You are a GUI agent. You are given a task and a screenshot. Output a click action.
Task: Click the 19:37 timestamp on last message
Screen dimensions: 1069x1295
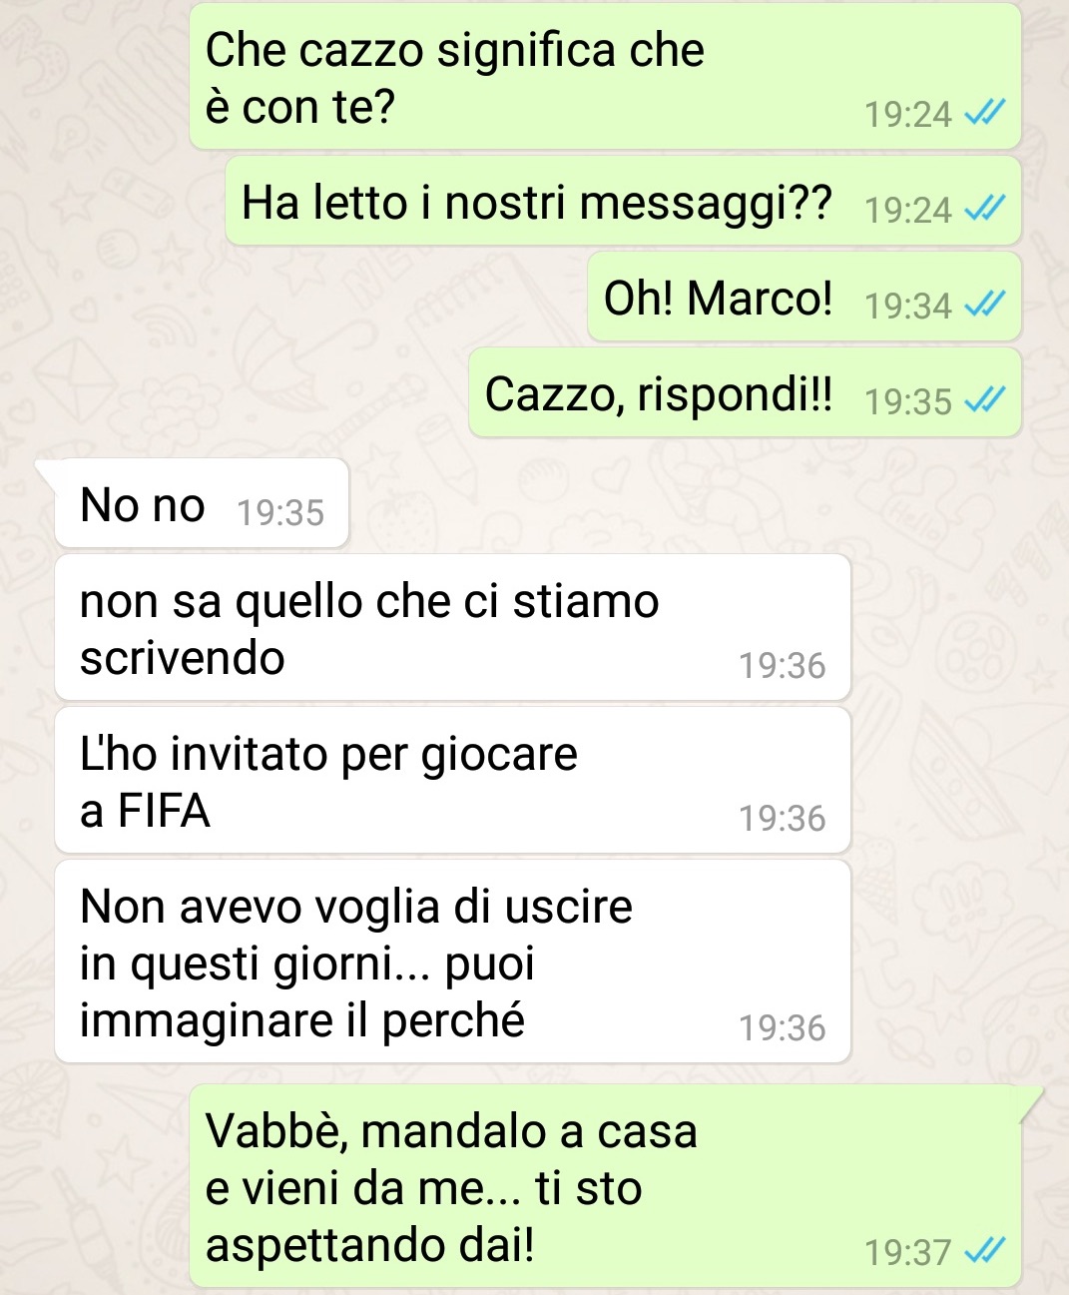coord(907,1251)
